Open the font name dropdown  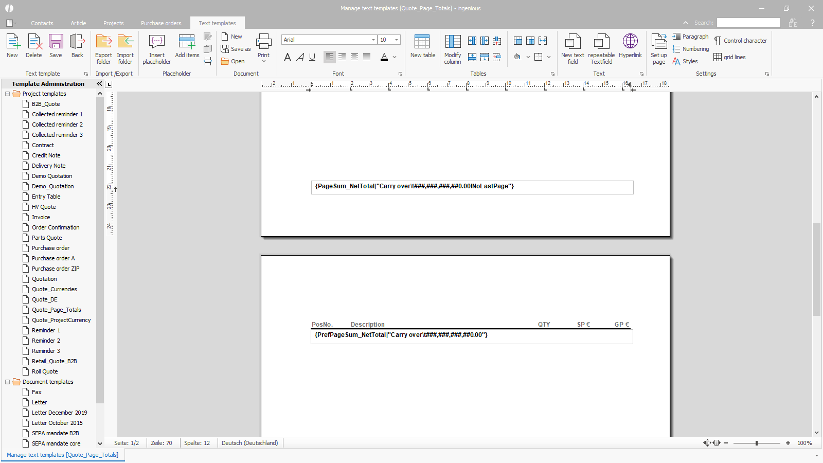(x=373, y=40)
